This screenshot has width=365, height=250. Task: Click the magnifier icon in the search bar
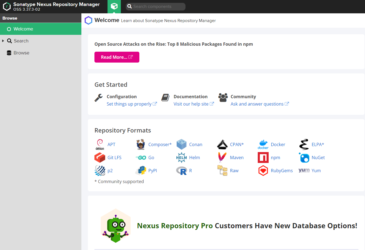pyautogui.click(x=129, y=6)
